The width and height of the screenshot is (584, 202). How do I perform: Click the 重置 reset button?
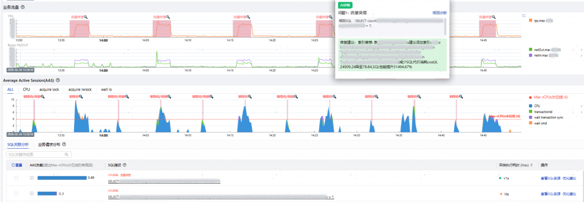tap(17, 165)
